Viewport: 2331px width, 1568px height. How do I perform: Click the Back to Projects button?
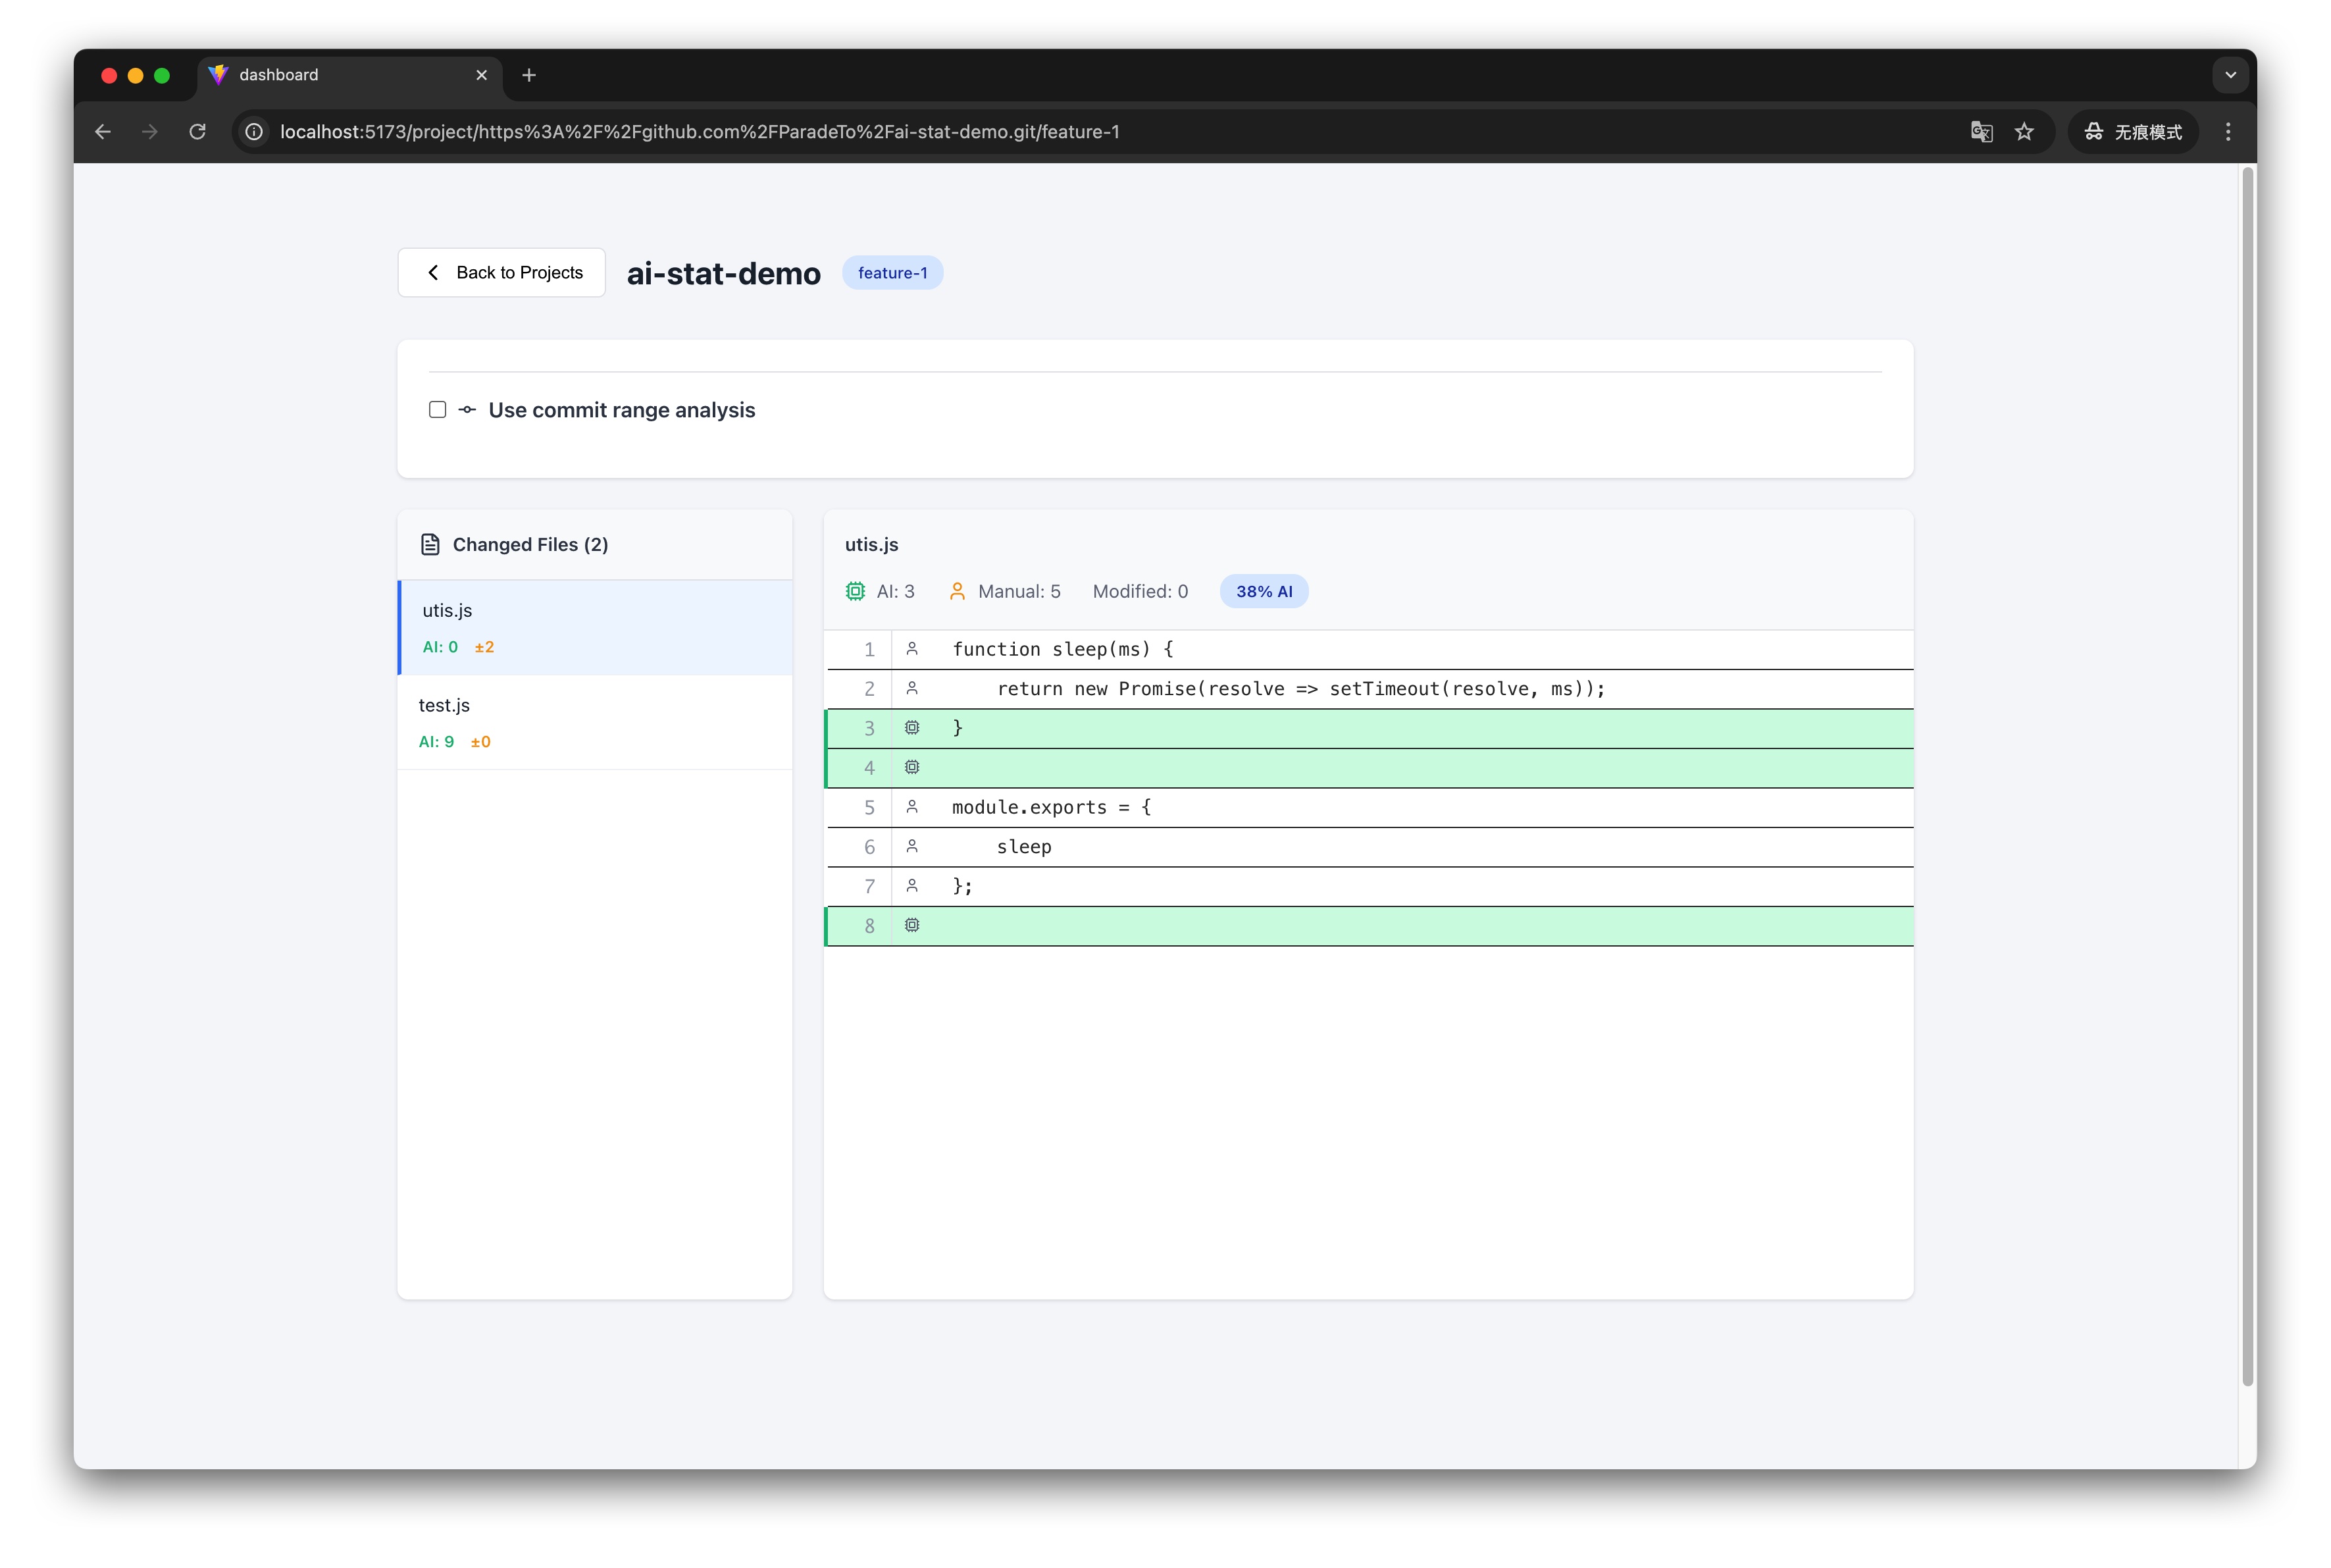(501, 272)
